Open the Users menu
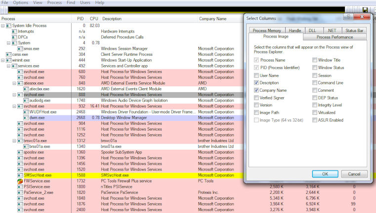376x213 pixels. tap(85, 2)
